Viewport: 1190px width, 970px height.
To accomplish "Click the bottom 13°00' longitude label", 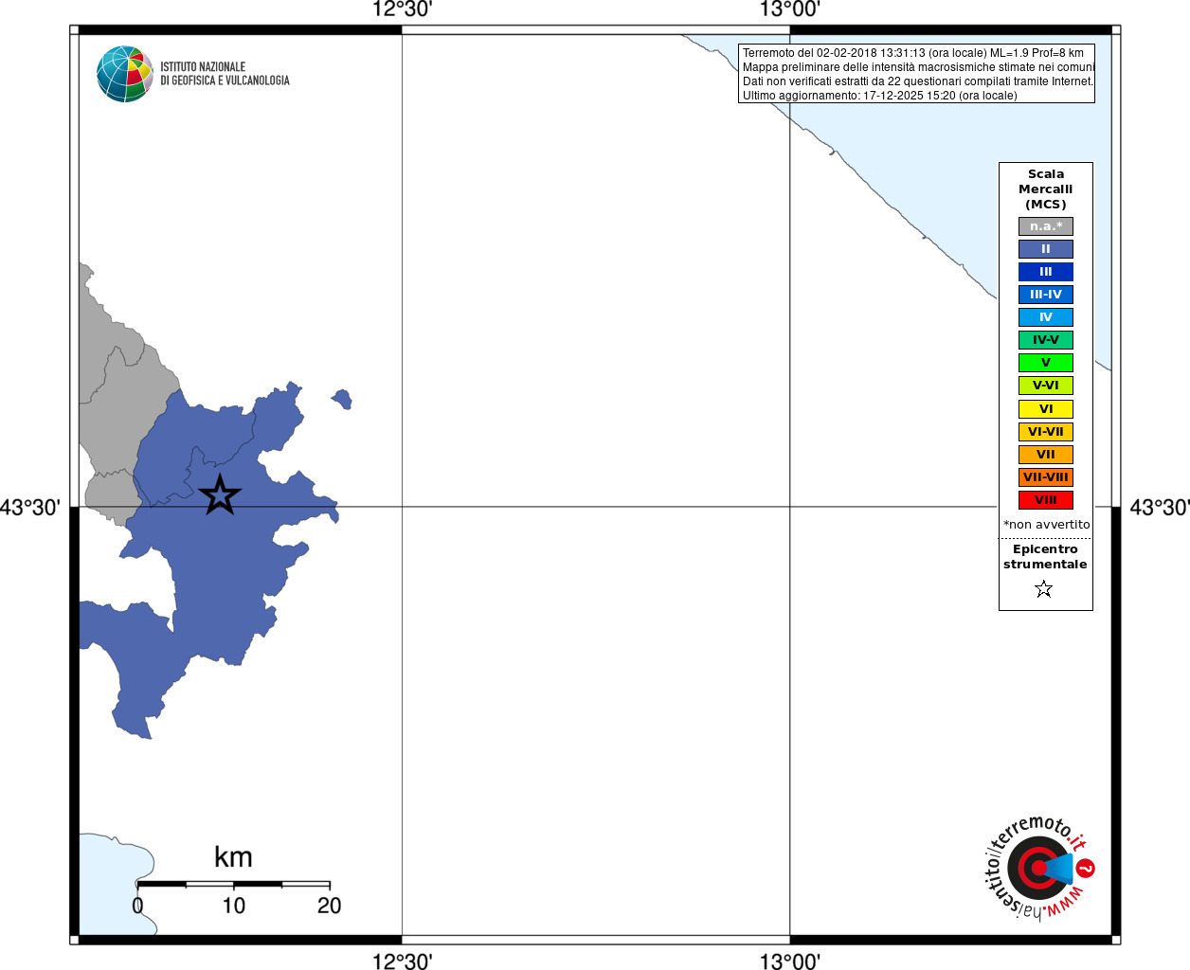I will point(789,961).
